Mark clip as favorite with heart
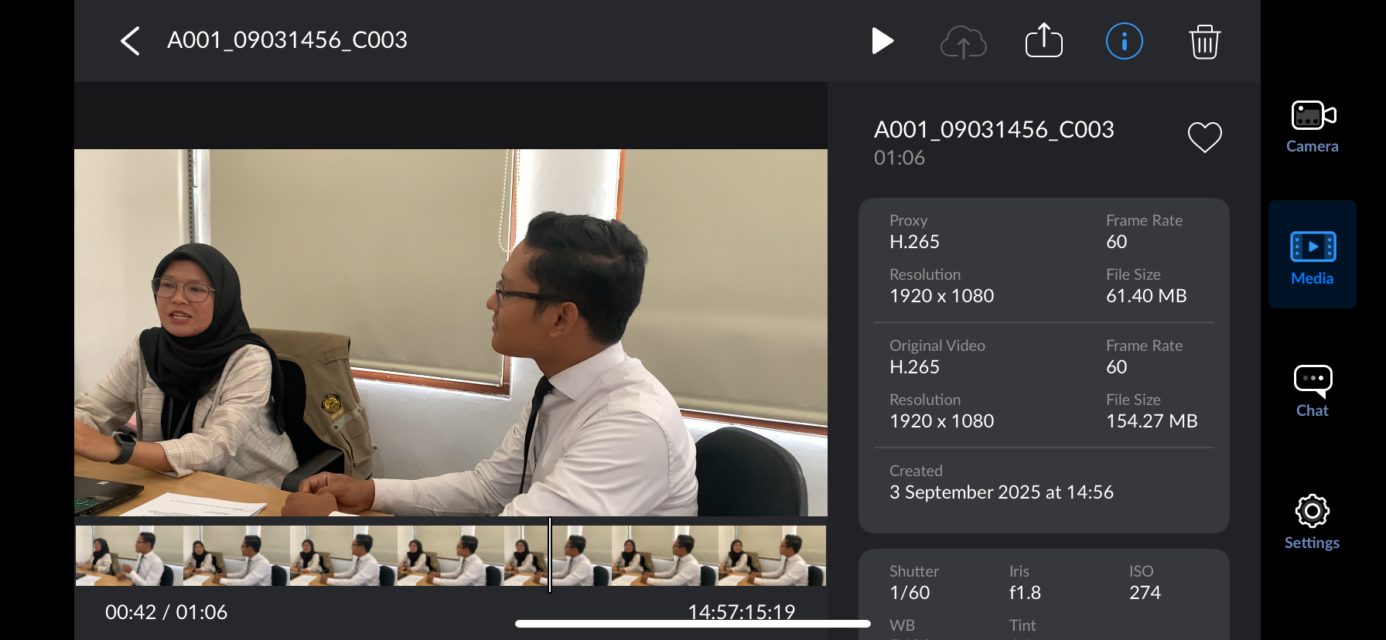The width and height of the screenshot is (1386, 640). pyautogui.click(x=1204, y=138)
